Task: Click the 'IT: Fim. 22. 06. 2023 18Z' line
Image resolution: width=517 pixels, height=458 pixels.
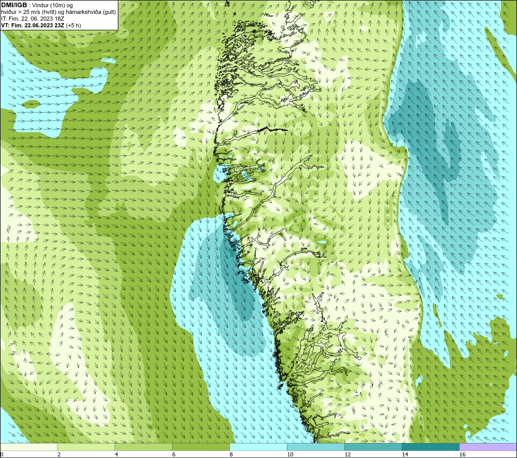Action: (33, 19)
